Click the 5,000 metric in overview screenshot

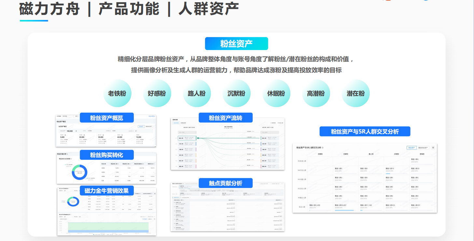(x=62, y=137)
